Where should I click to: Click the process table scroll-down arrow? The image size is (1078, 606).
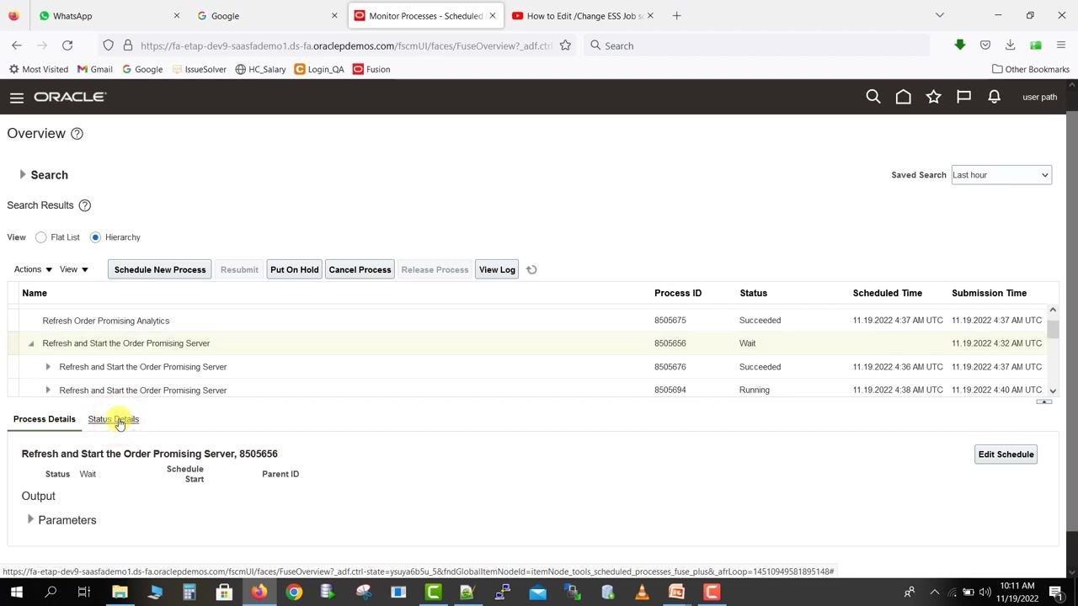(1053, 391)
